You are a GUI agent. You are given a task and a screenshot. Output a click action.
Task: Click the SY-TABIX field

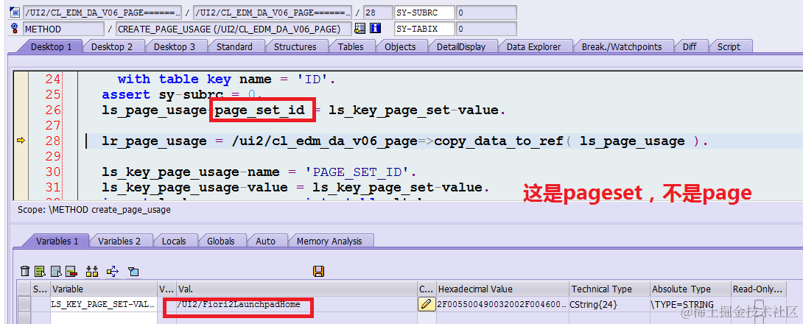(425, 29)
